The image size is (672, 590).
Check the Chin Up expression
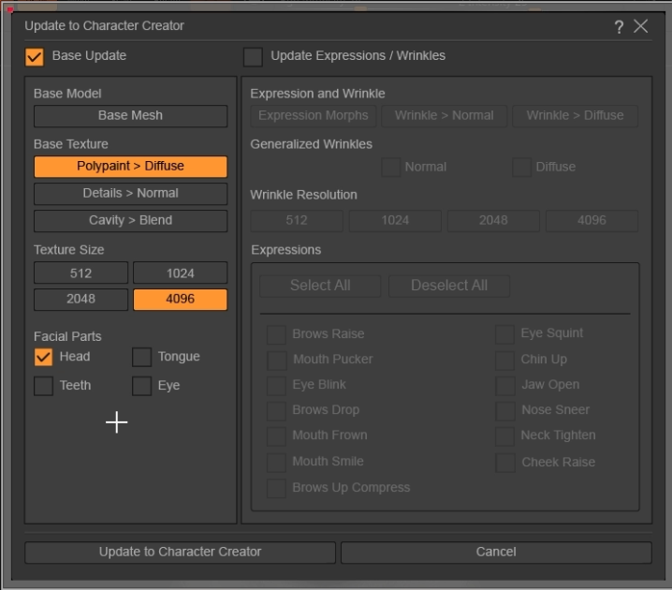pos(504,361)
